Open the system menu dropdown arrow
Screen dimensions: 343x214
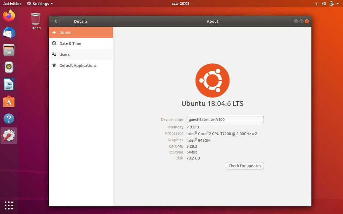(338, 3)
